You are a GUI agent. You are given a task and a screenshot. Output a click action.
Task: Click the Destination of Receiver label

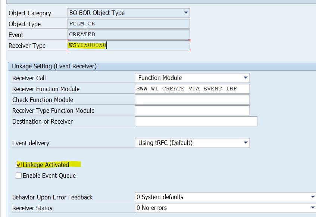(x=43, y=121)
